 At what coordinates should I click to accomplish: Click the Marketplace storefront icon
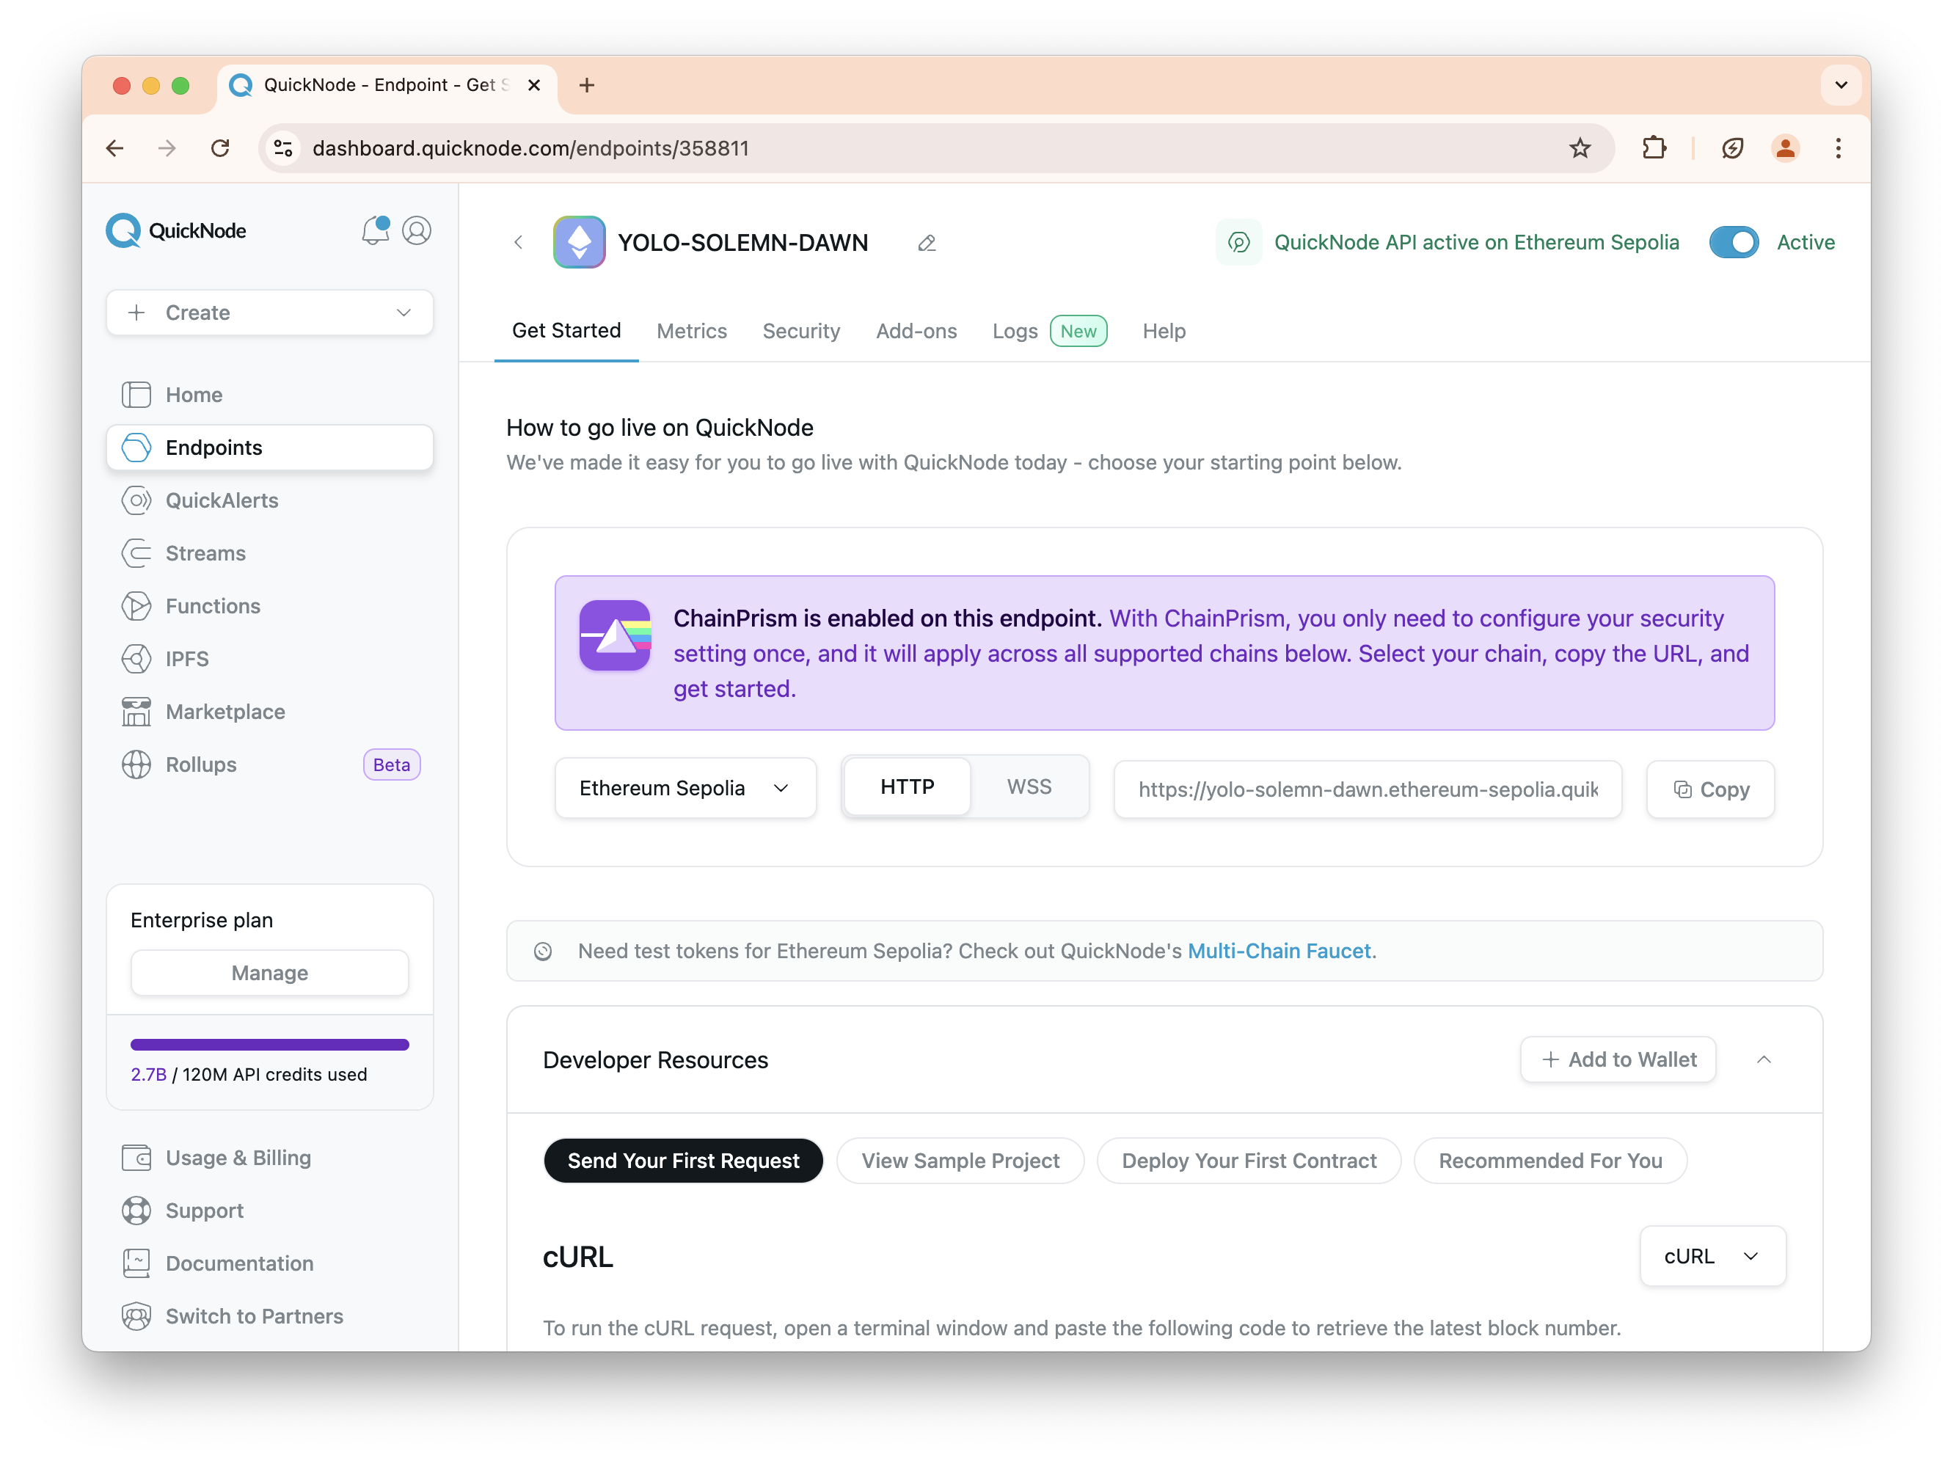(x=136, y=712)
